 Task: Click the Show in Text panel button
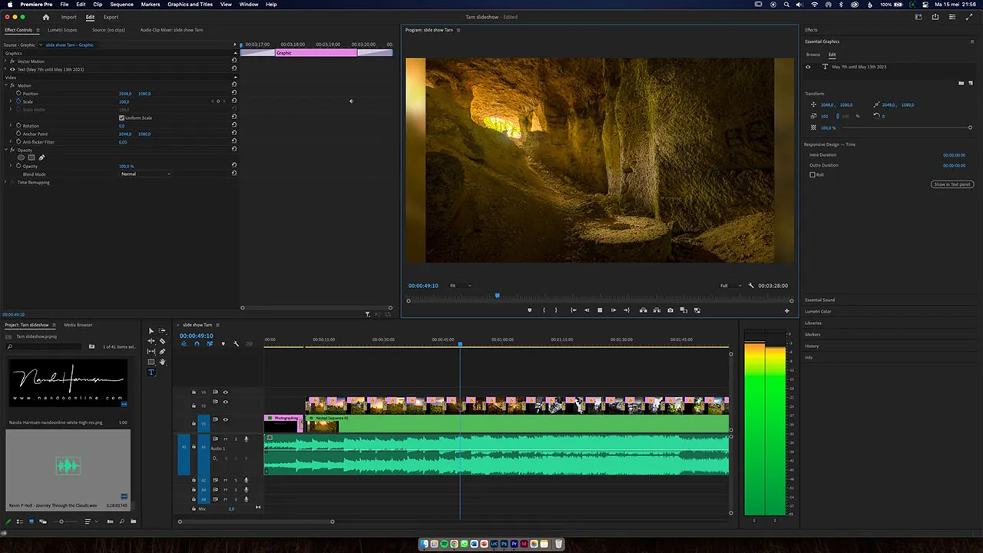point(952,184)
